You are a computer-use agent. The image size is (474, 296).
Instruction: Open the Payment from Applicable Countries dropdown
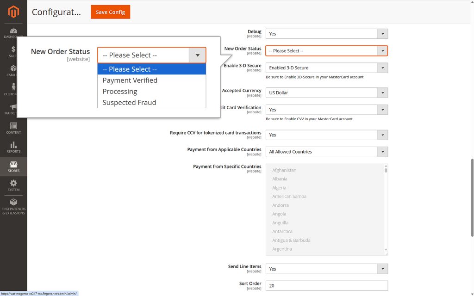pos(382,152)
